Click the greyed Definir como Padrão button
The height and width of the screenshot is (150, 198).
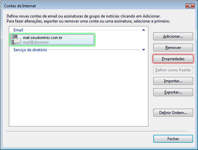(173, 70)
